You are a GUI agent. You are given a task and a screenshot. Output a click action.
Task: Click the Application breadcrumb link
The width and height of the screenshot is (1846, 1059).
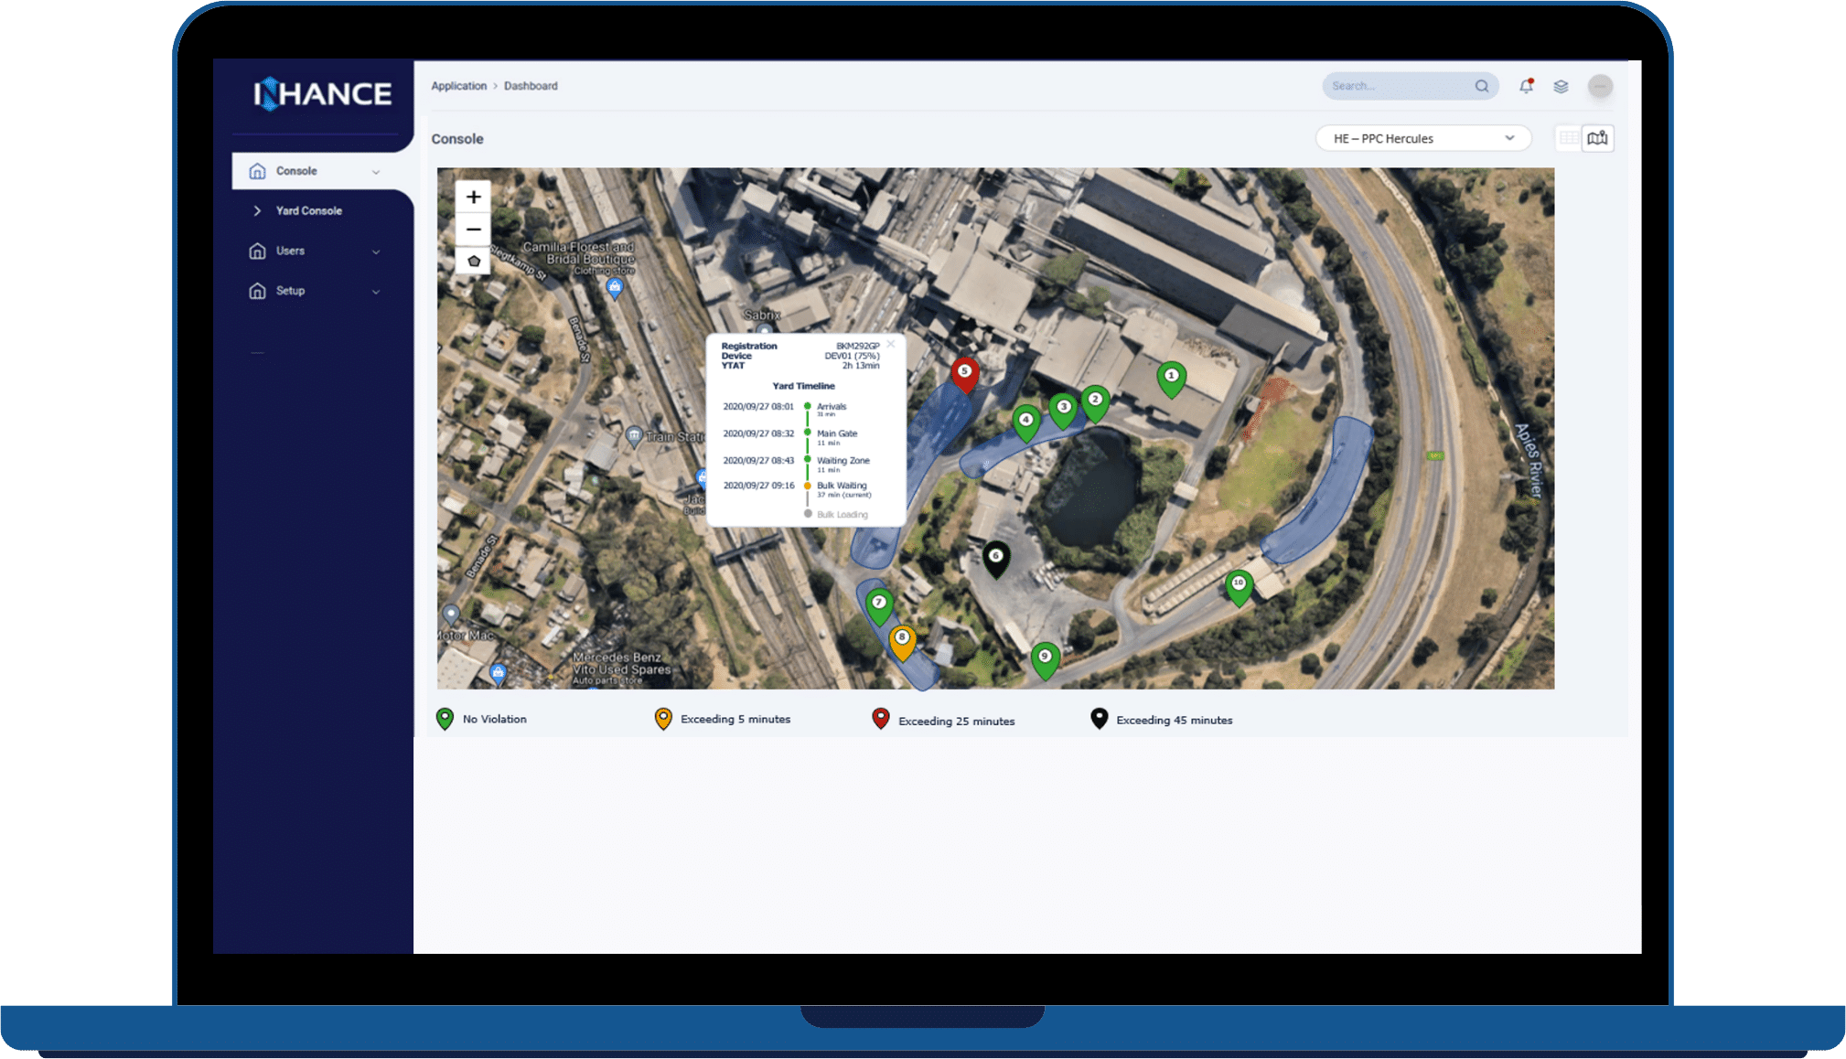[x=458, y=86]
